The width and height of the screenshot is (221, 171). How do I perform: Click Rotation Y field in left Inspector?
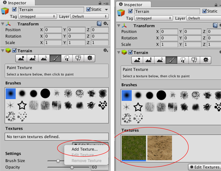(x=76, y=36)
